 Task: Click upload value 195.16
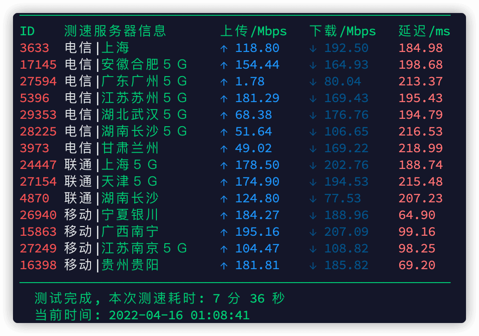point(257,232)
